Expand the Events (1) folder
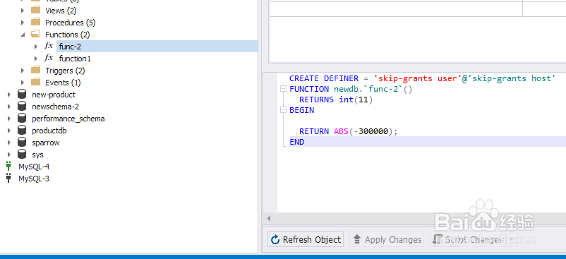566x259 pixels. (x=23, y=83)
